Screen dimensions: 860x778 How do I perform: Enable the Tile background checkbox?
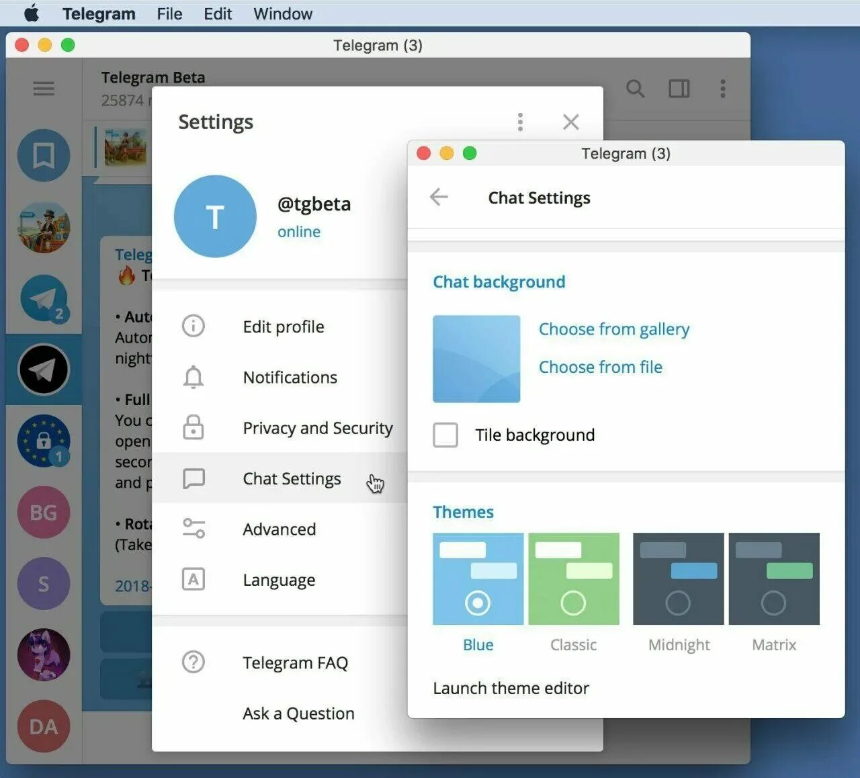[x=445, y=435]
